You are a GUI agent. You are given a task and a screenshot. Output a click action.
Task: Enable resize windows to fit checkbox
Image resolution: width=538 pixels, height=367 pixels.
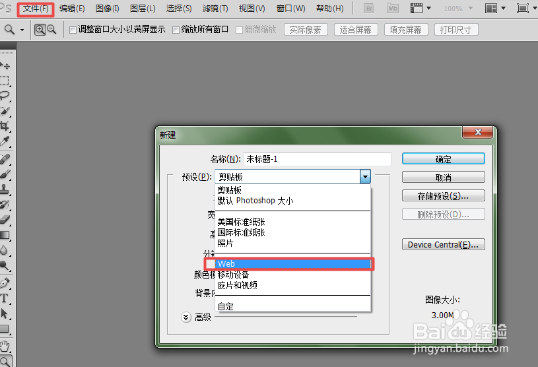click(73, 30)
